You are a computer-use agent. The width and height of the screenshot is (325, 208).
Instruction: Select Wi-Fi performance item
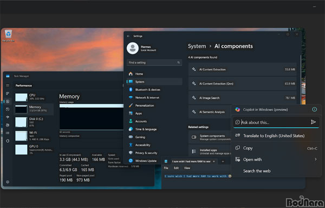pyautogui.click(x=34, y=136)
